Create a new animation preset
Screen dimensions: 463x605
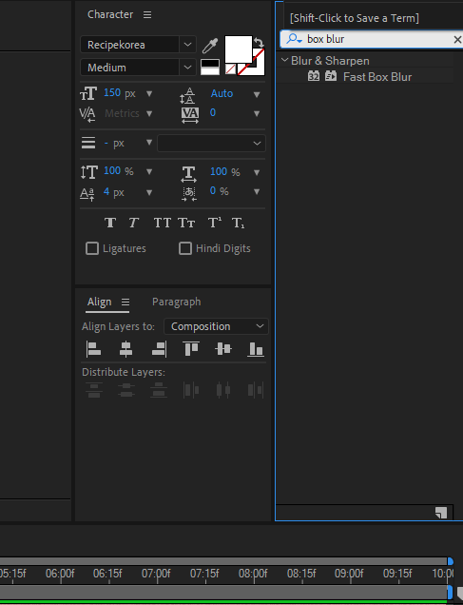441,513
